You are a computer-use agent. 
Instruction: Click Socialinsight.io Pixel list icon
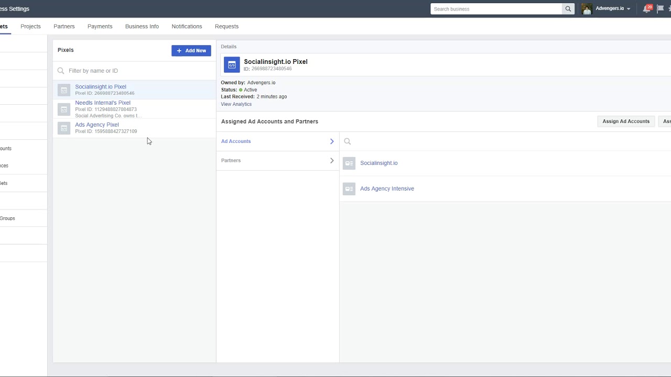pyautogui.click(x=64, y=90)
